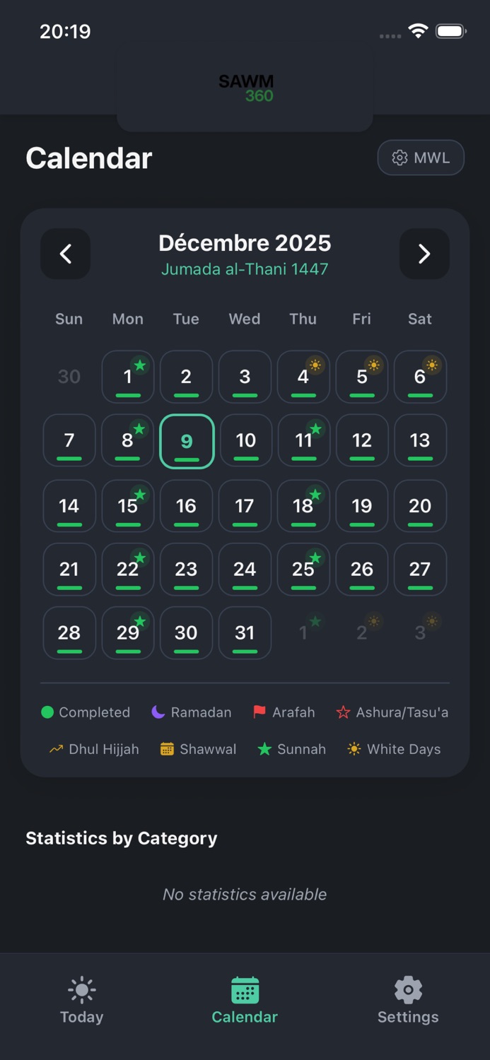Image resolution: width=490 pixels, height=1060 pixels.
Task: Click the No statistics available message
Action: [245, 895]
